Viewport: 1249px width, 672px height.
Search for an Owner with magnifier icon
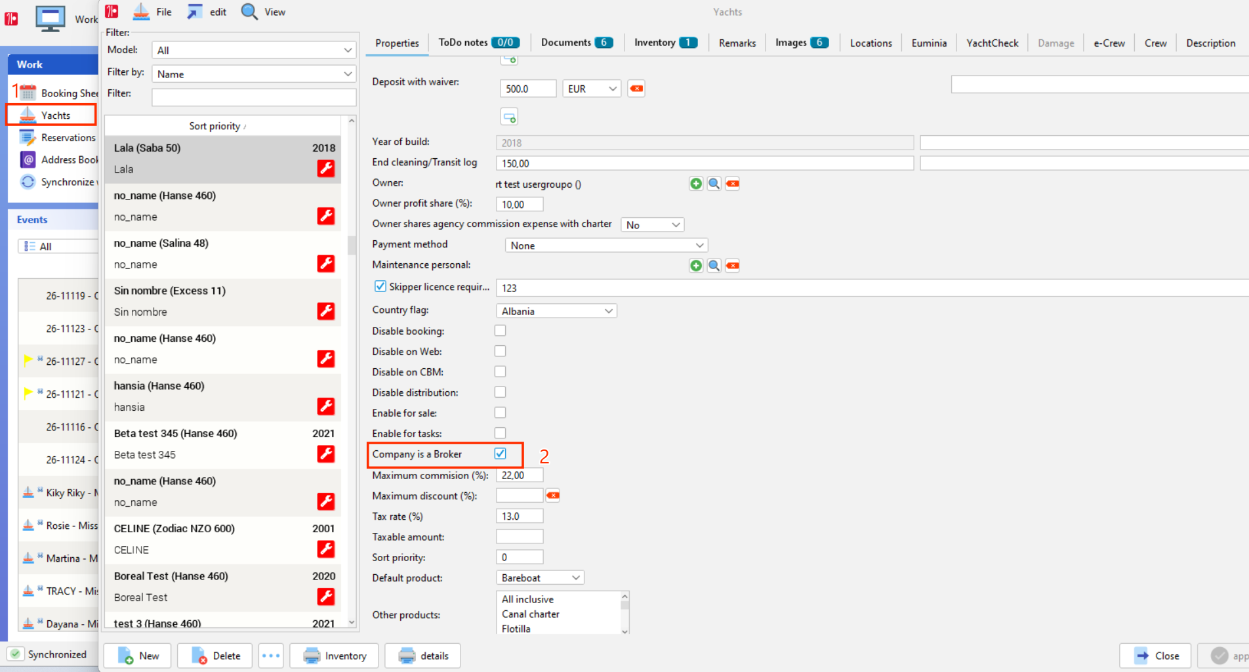(x=714, y=184)
